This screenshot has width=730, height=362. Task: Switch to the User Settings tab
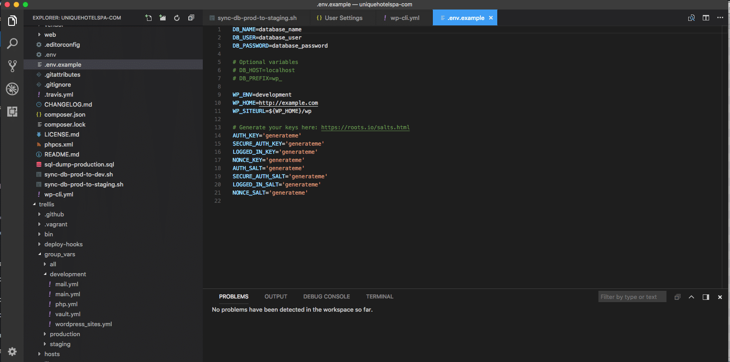pyautogui.click(x=343, y=18)
